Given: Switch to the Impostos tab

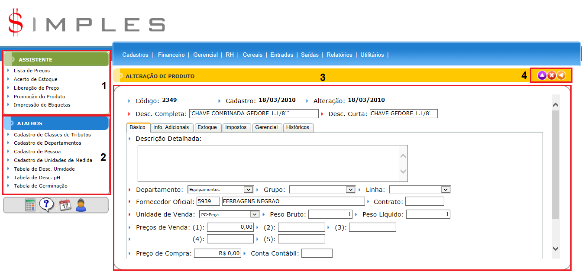Looking at the screenshot, I should [236, 127].
